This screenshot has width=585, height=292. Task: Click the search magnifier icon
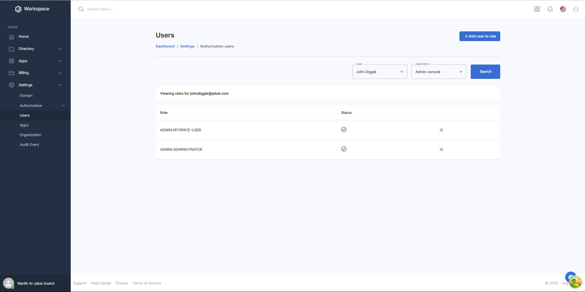81,9
